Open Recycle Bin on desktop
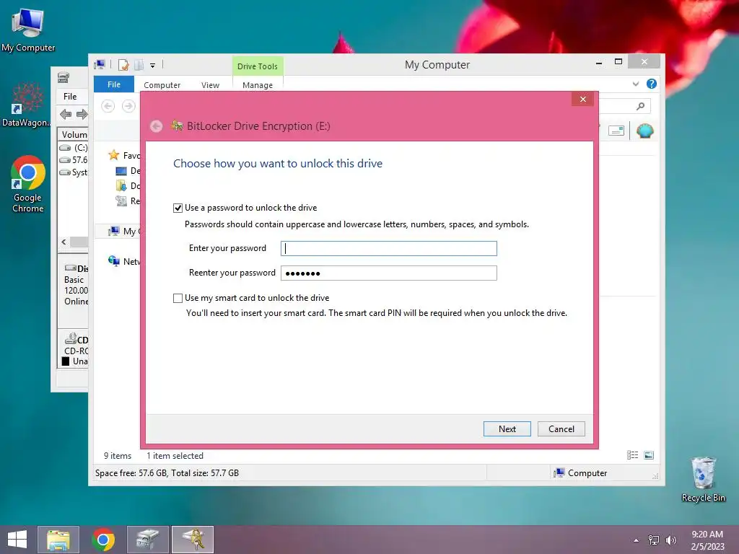The height and width of the screenshot is (554, 739). click(703, 479)
